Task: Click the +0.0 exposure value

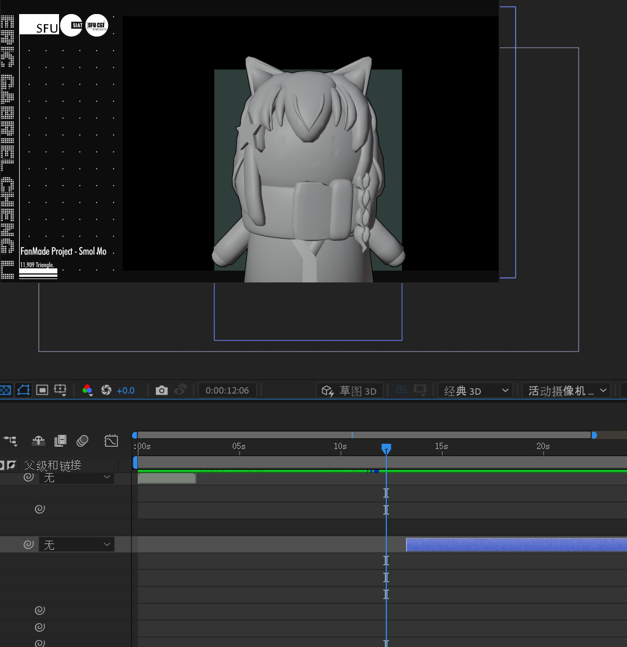Action: coord(125,390)
